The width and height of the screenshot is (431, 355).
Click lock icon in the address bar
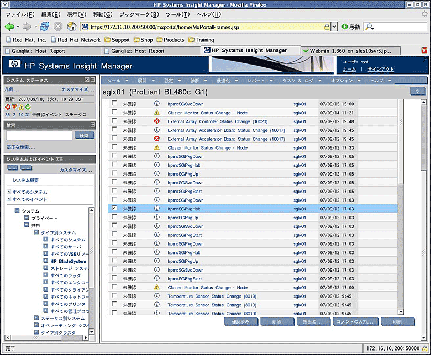click(x=327, y=27)
